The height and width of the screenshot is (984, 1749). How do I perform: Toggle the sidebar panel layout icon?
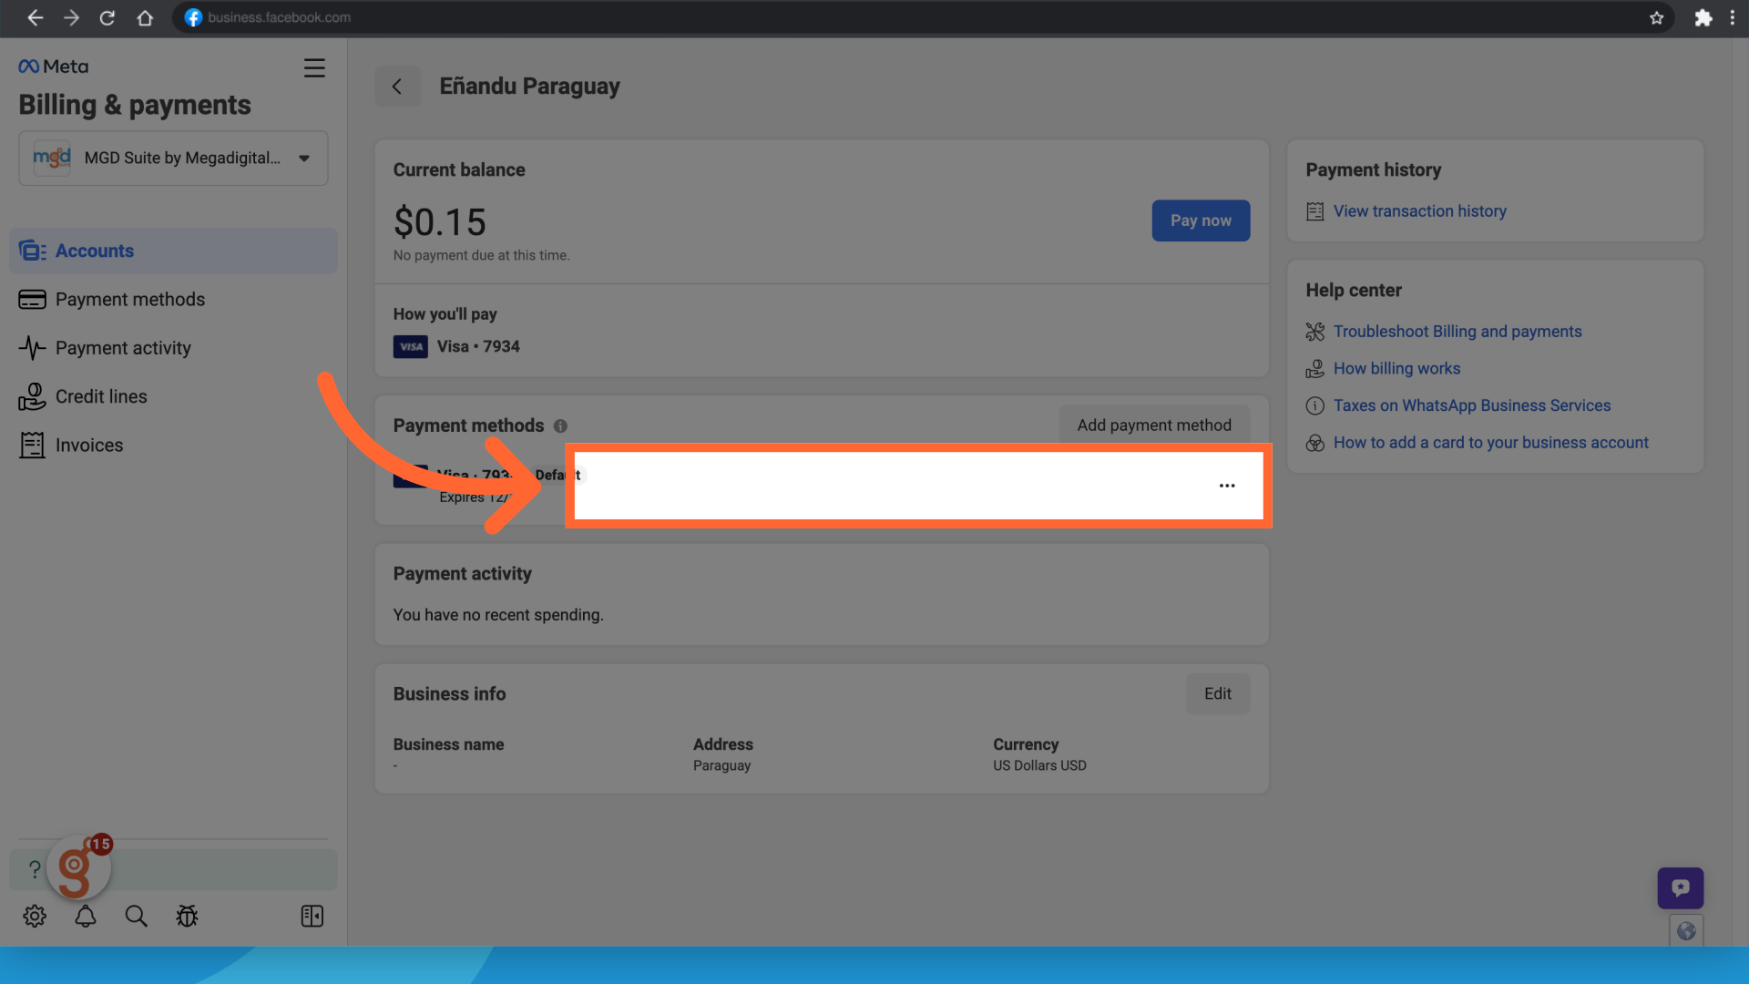click(x=312, y=917)
